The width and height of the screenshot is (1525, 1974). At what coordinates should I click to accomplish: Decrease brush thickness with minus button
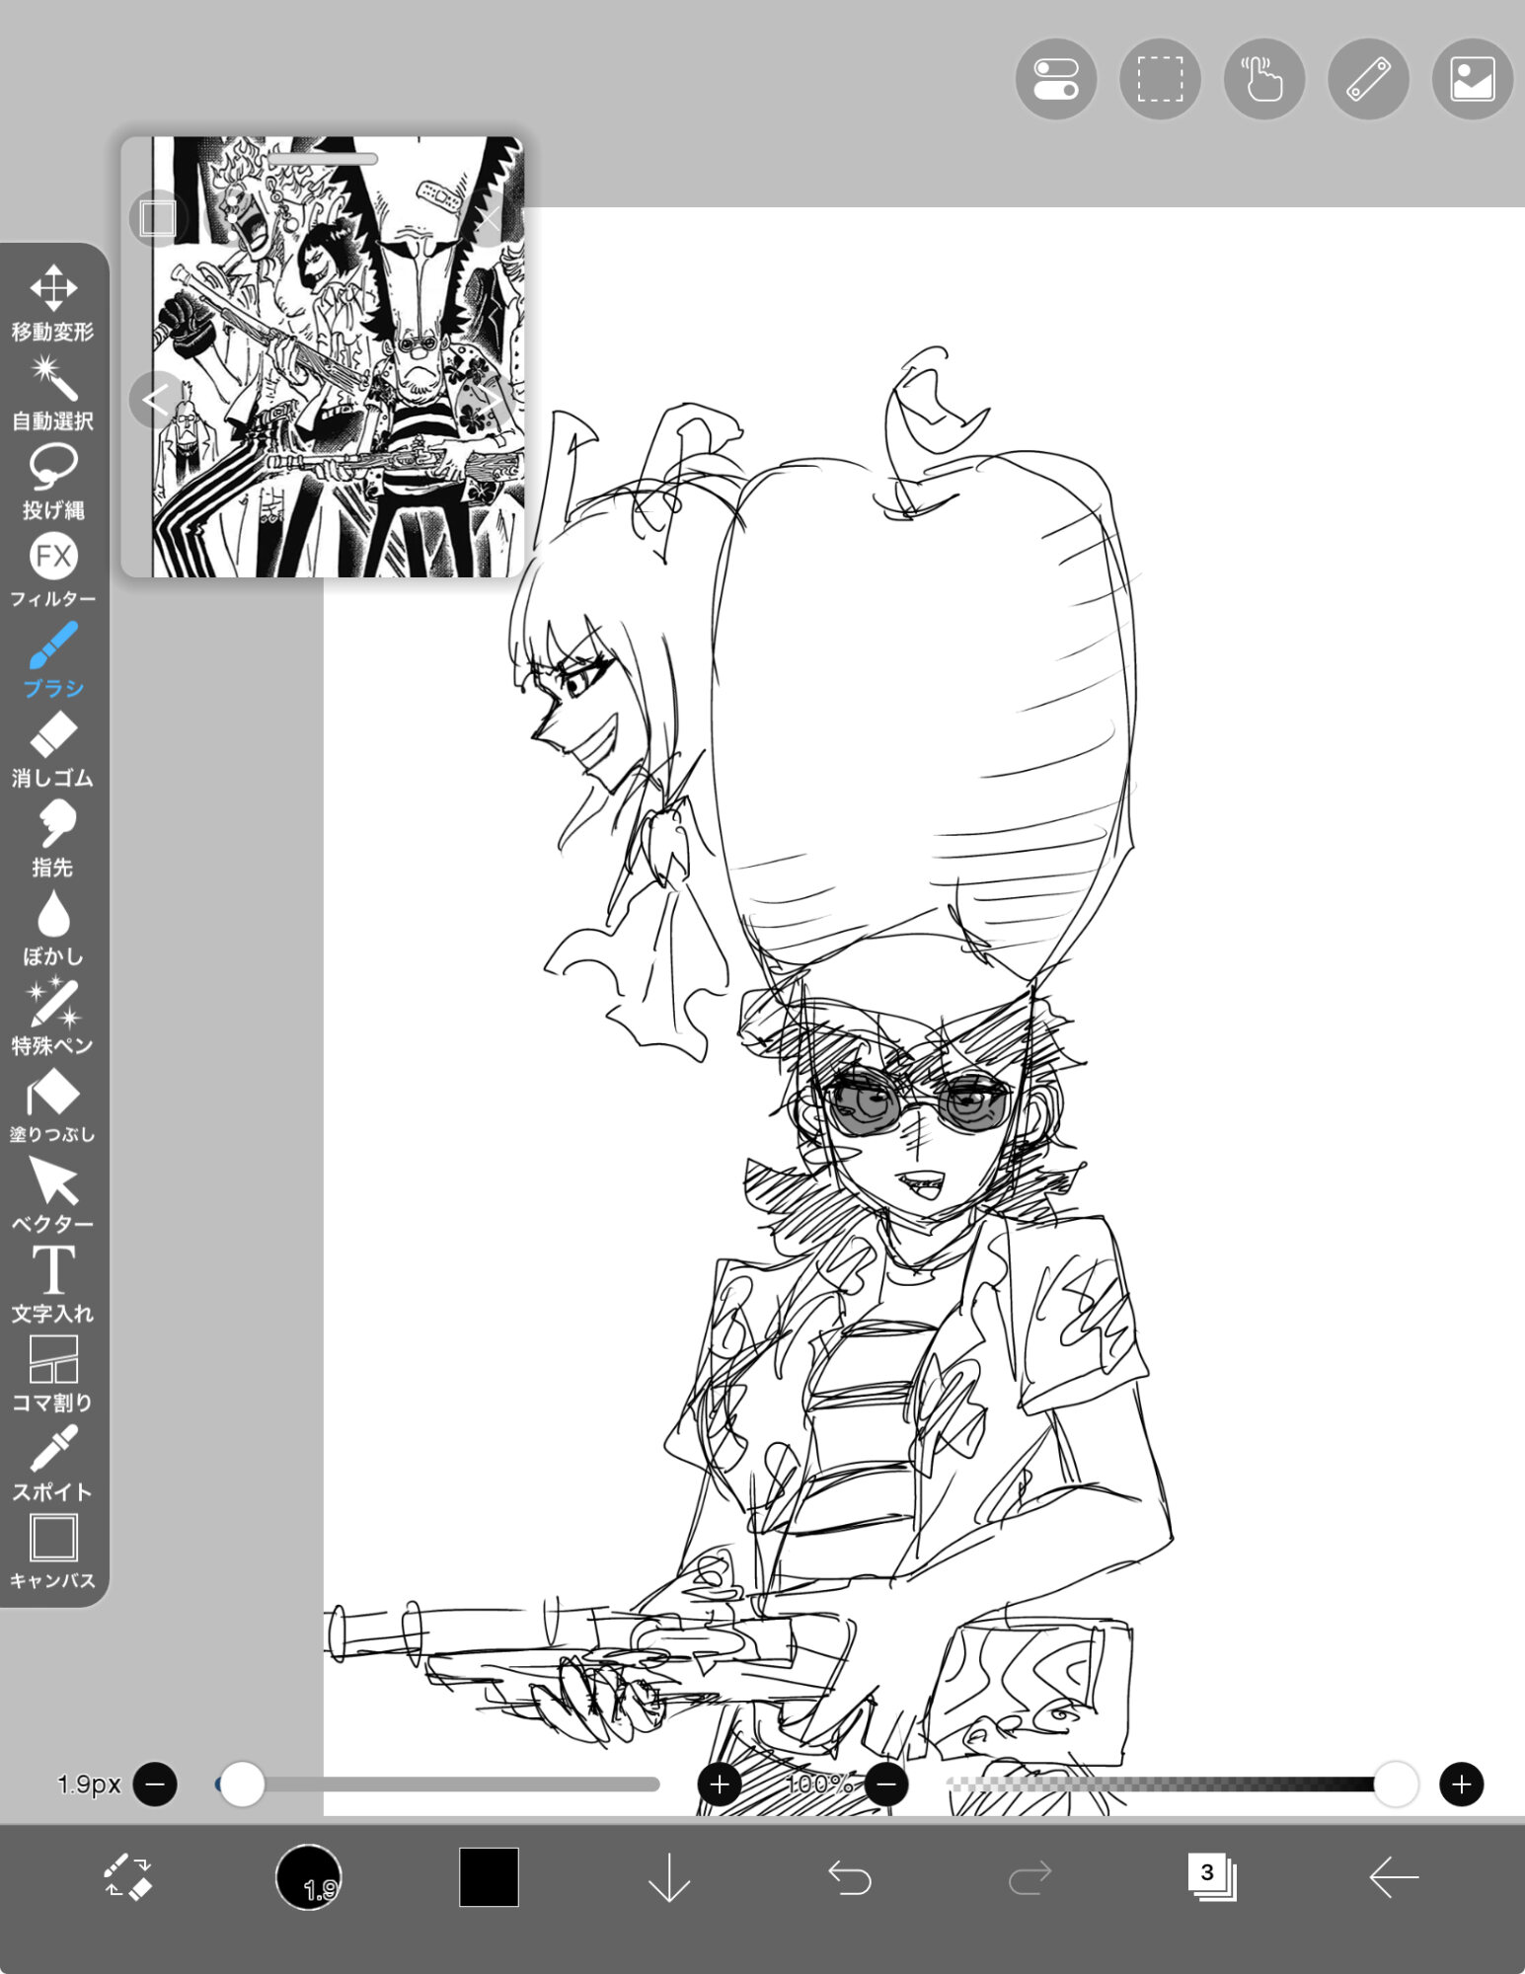coord(155,1784)
